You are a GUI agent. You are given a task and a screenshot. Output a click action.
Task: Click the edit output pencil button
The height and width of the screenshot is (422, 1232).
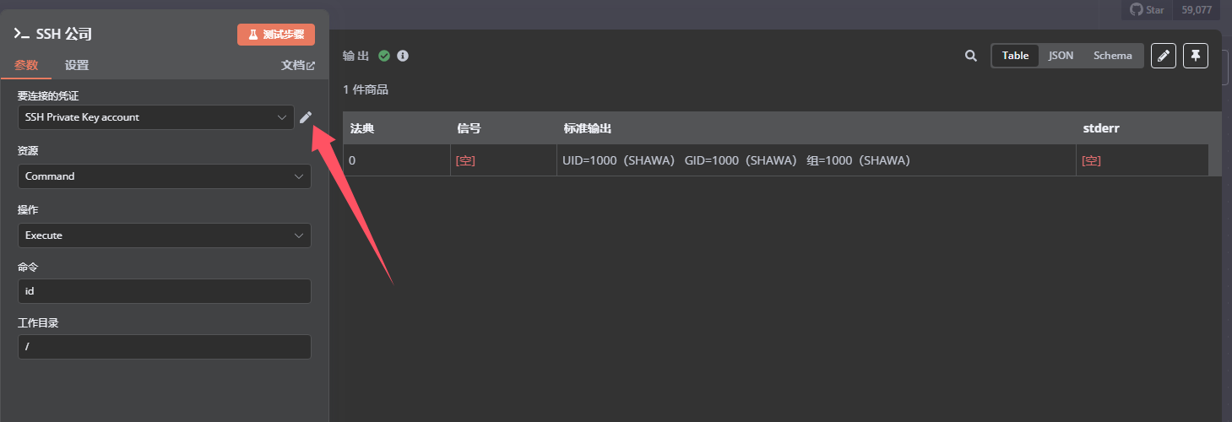[1164, 56]
